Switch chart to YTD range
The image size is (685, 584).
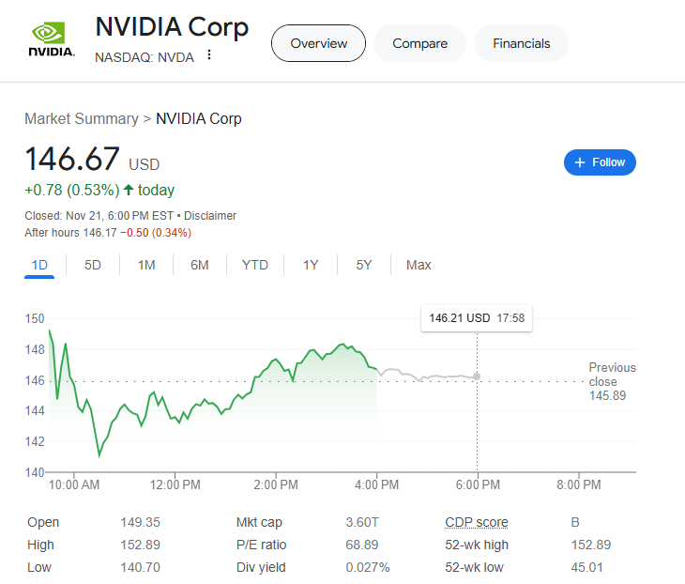click(255, 265)
